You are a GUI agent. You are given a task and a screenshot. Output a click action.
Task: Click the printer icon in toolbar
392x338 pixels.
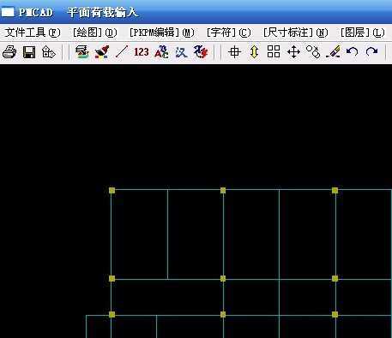coord(9,52)
